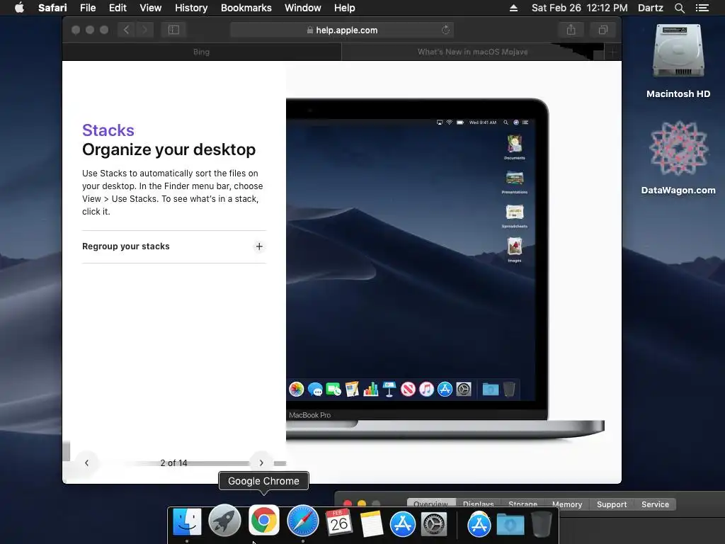Click the help.apple.com address field

click(342, 30)
